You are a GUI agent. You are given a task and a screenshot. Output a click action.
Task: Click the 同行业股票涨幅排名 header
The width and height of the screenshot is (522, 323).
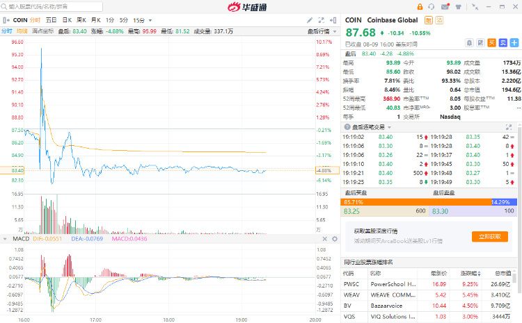(368, 262)
